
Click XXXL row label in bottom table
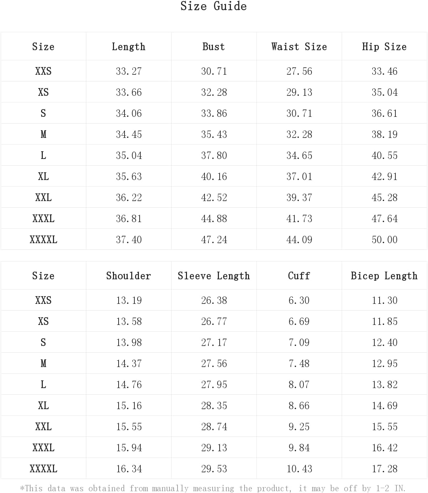[x=44, y=448]
